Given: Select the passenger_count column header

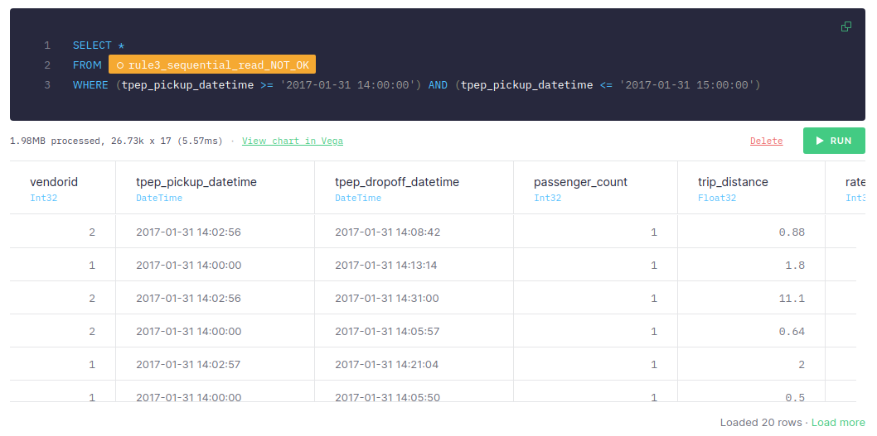Looking at the screenshot, I should [x=580, y=182].
